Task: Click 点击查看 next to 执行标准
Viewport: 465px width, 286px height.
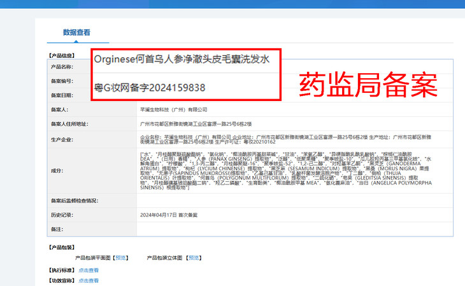Action: tap(89, 270)
